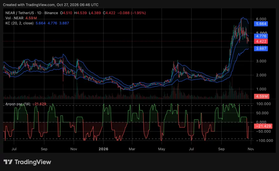
Task: Click the red 4.59 M volume axis label
Action: click(x=262, y=96)
